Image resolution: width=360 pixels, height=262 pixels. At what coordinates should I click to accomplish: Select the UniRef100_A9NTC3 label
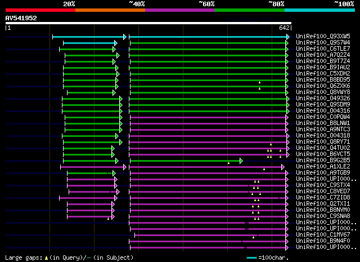pos(323,130)
